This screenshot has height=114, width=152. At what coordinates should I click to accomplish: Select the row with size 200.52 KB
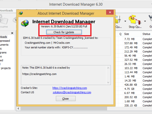(134, 97)
